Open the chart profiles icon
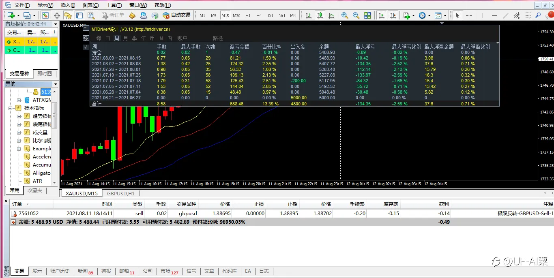Image resolution: width=554 pixels, height=278 pixels. (x=27, y=15)
